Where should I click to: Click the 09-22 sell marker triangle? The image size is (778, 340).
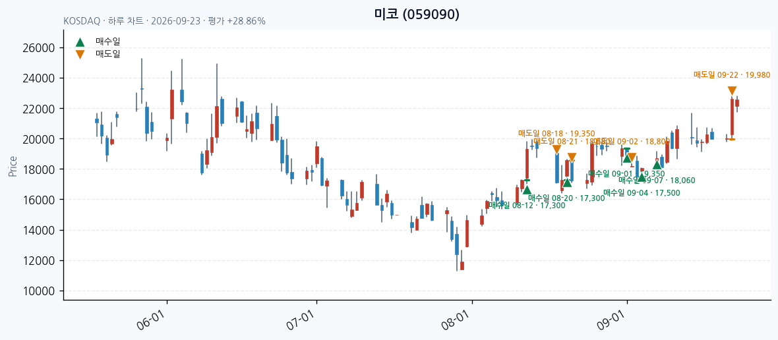coord(732,91)
